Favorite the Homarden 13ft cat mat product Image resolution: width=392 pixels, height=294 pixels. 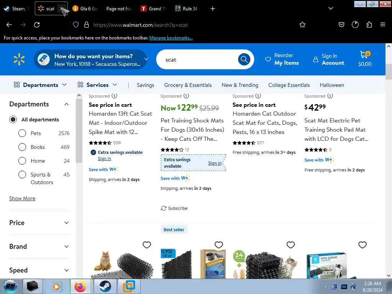pyautogui.click(x=147, y=245)
